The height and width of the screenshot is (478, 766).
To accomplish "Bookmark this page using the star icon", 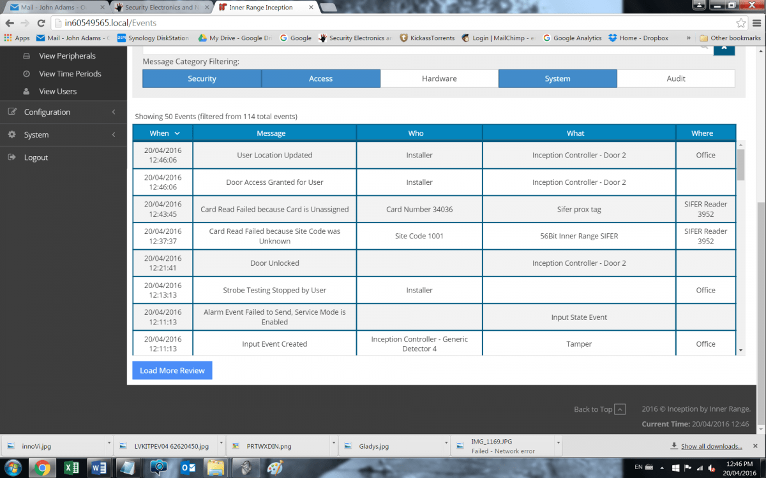I will coord(740,23).
